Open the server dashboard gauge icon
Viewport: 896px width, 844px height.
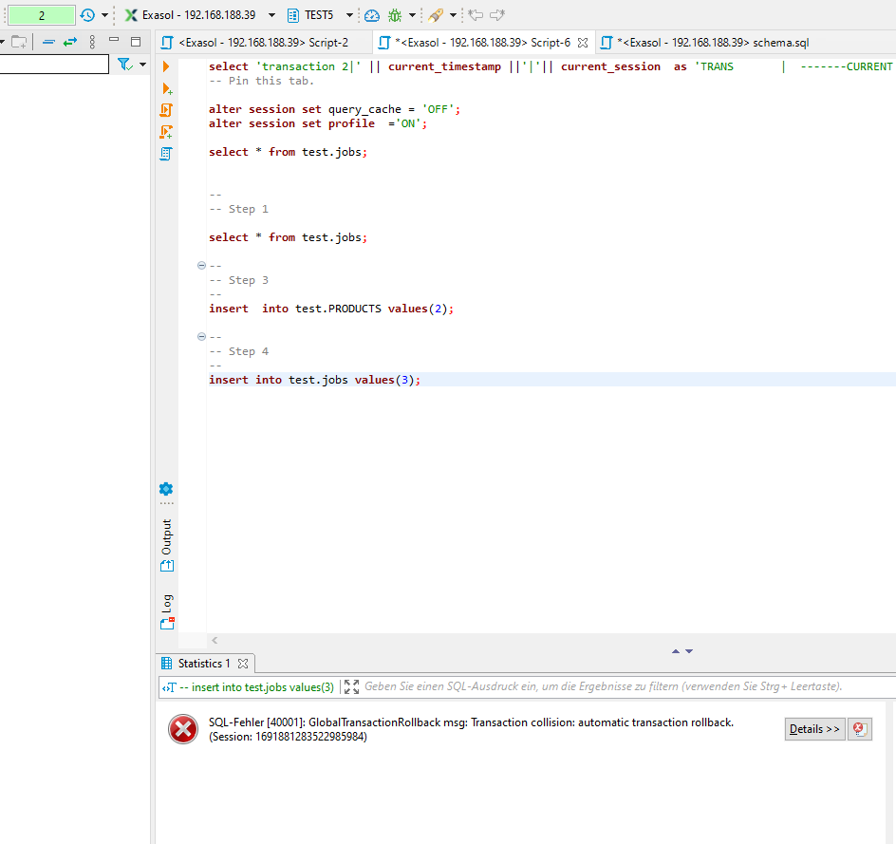(x=371, y=15)
